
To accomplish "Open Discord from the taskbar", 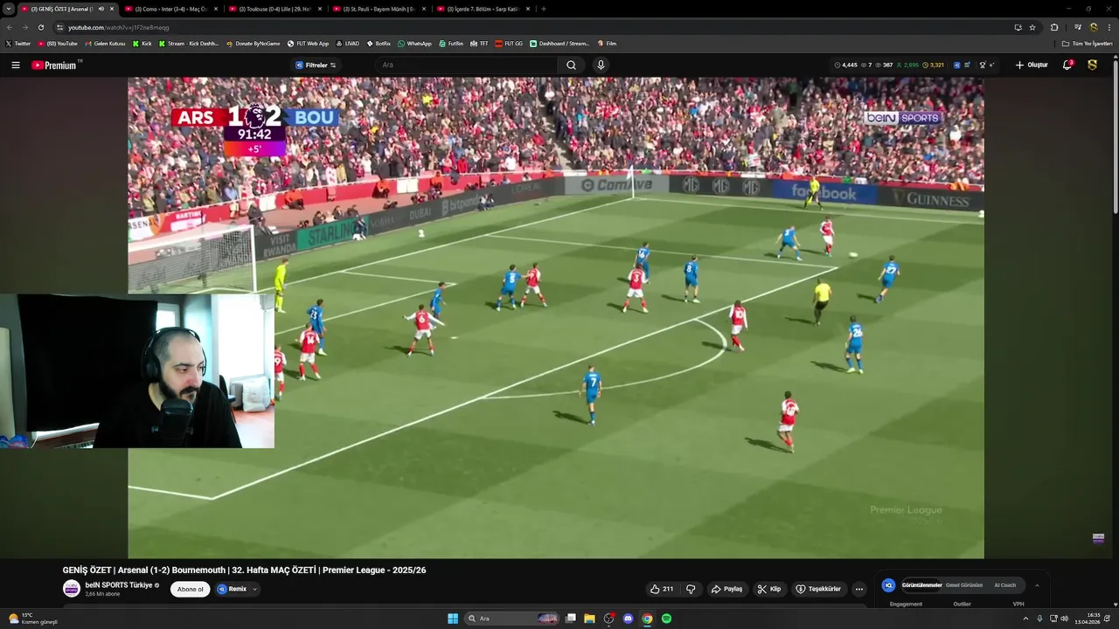I will pyautogui.click(x=628, y=619).
